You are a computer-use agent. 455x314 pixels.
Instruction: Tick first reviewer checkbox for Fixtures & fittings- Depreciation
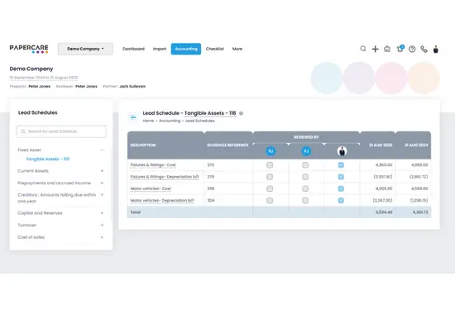click(x=270, y=177)
